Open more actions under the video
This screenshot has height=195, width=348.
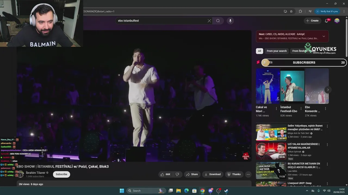click(248, 174)
